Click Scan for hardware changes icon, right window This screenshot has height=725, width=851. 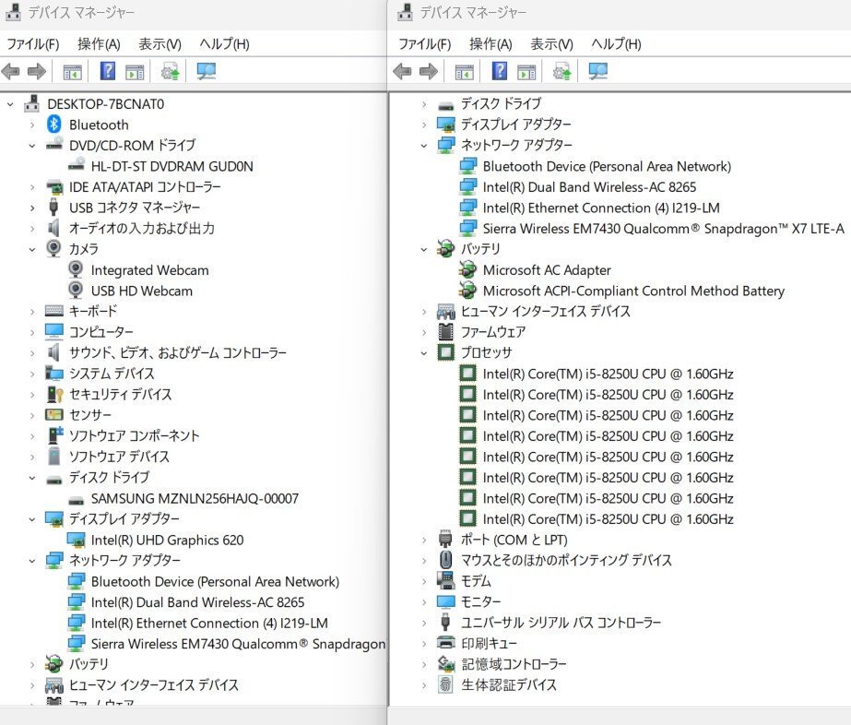tap(598, 71)
